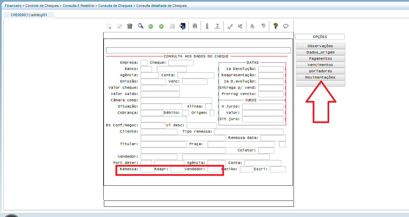Focus the Valor cheque field

click(x=160, y=88)
